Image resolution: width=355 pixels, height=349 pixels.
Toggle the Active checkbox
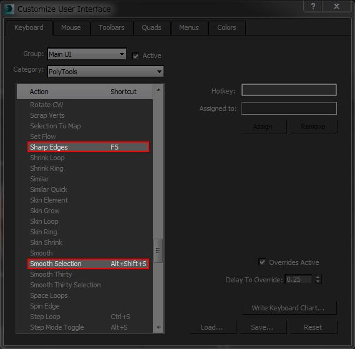point(135,55)
